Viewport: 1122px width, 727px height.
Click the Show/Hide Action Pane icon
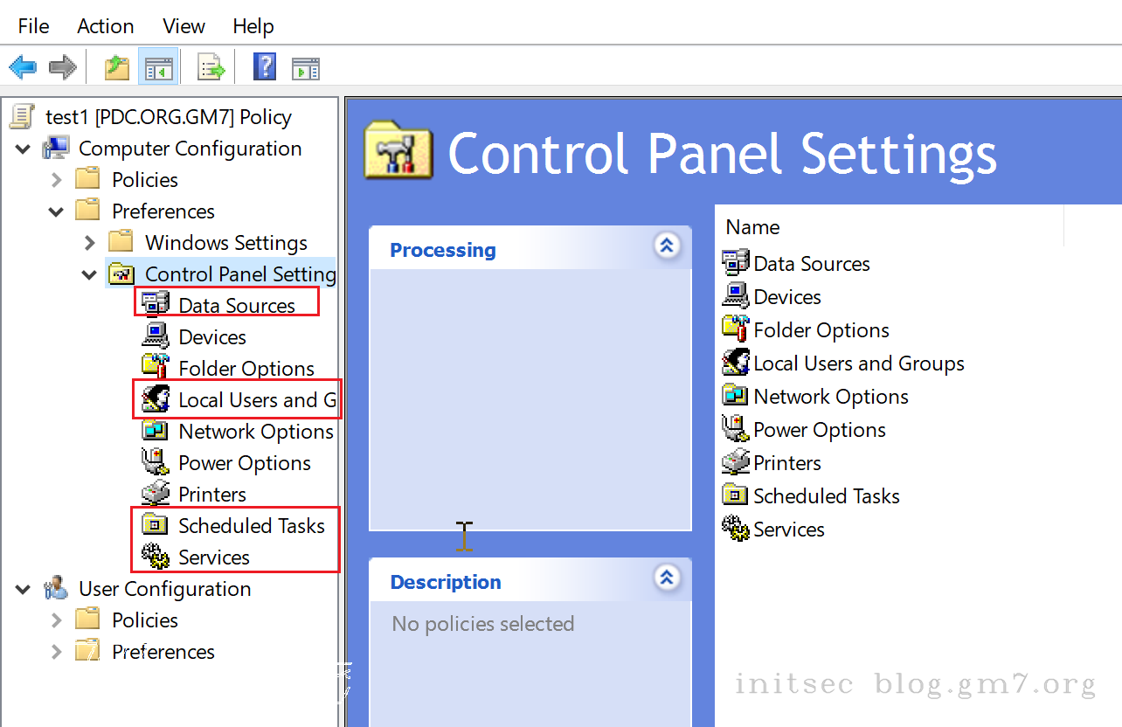[x=306, y=66]
